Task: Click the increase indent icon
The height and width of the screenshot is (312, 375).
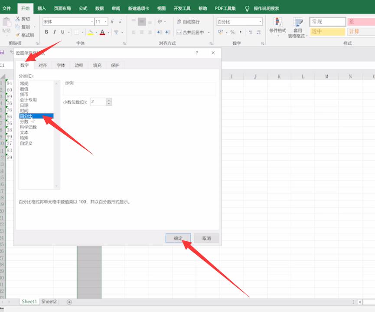Action: (x=167, y=32)
